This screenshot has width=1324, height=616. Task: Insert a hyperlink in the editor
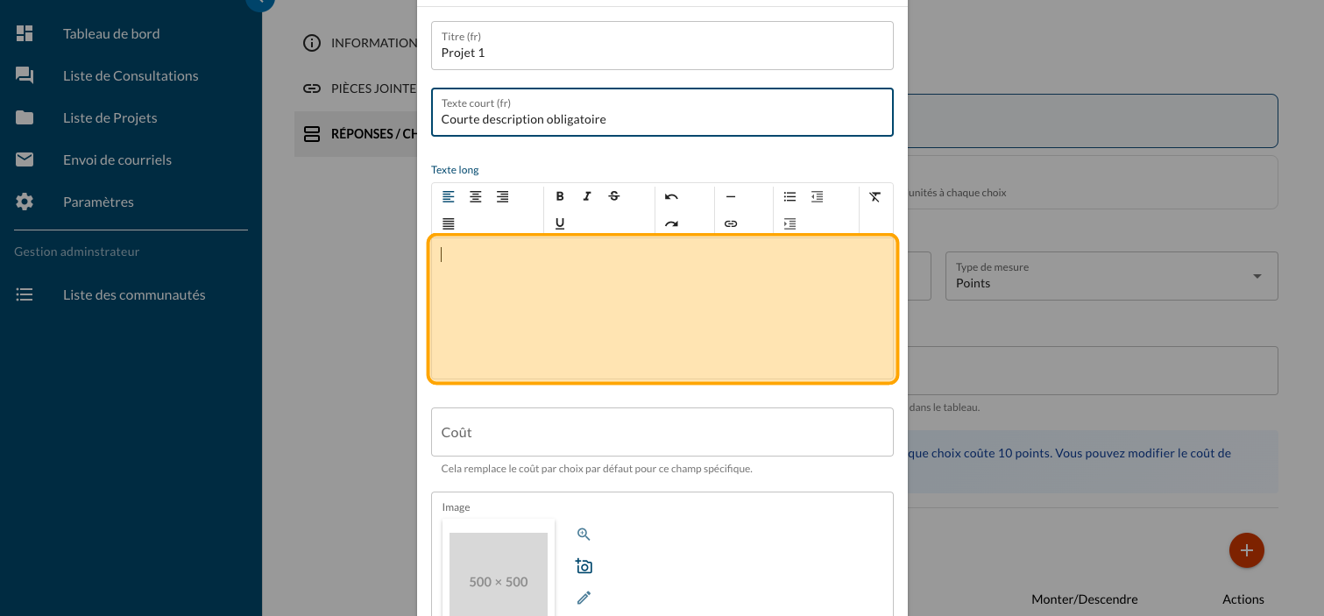click(731, 223)
